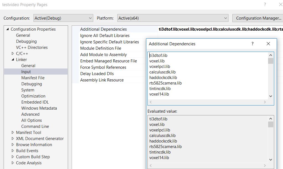283x169 pixels.
Task: Select the Optimization page under Linker
Action: 34,96
